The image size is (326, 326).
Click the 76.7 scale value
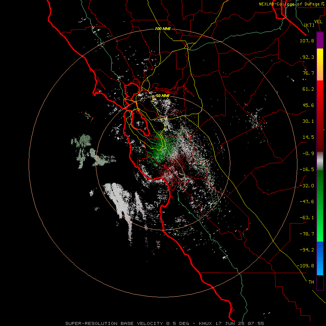tap(308, 73)
